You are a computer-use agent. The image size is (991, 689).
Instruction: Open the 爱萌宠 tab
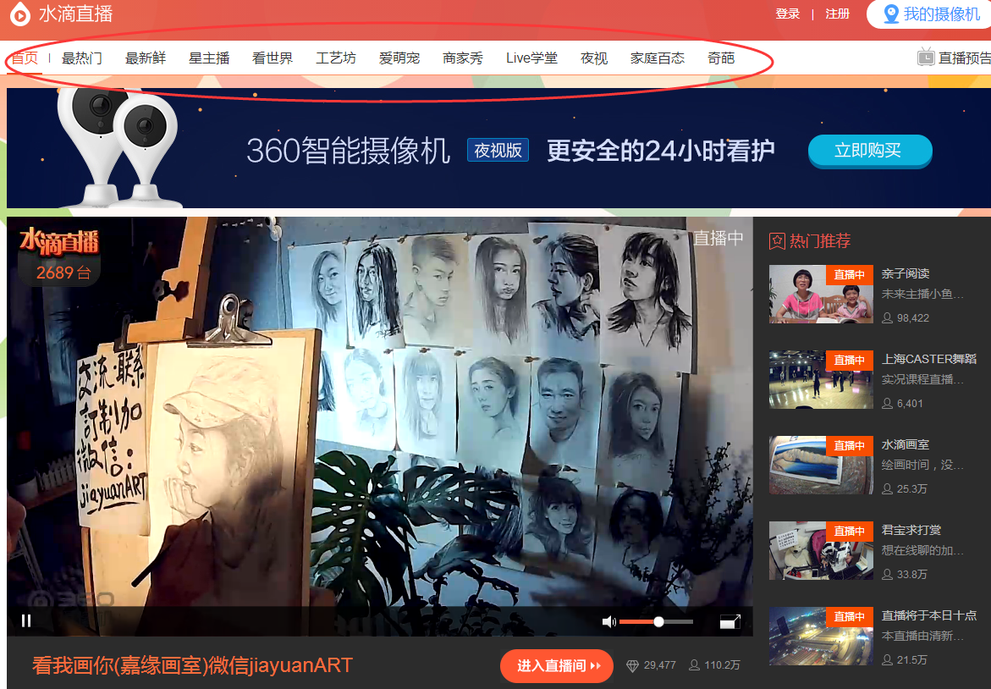399,58
